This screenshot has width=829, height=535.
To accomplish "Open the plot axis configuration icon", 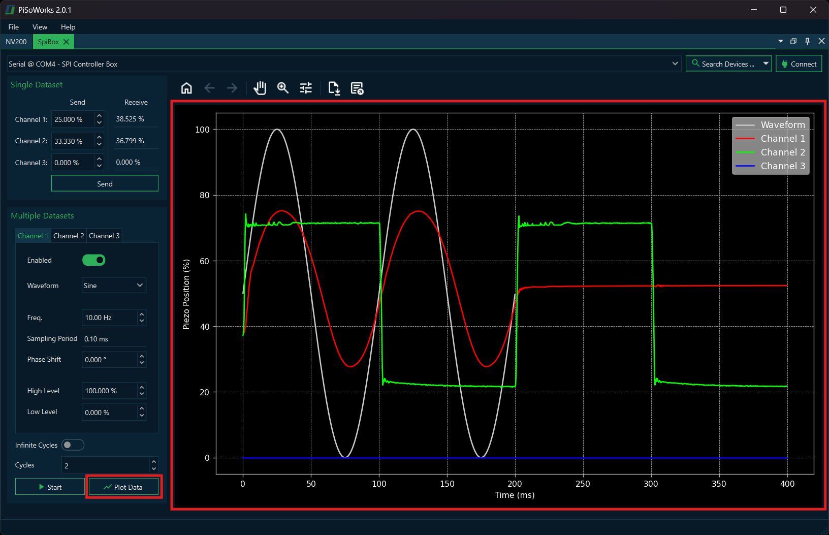I will [x=305, y=87].
